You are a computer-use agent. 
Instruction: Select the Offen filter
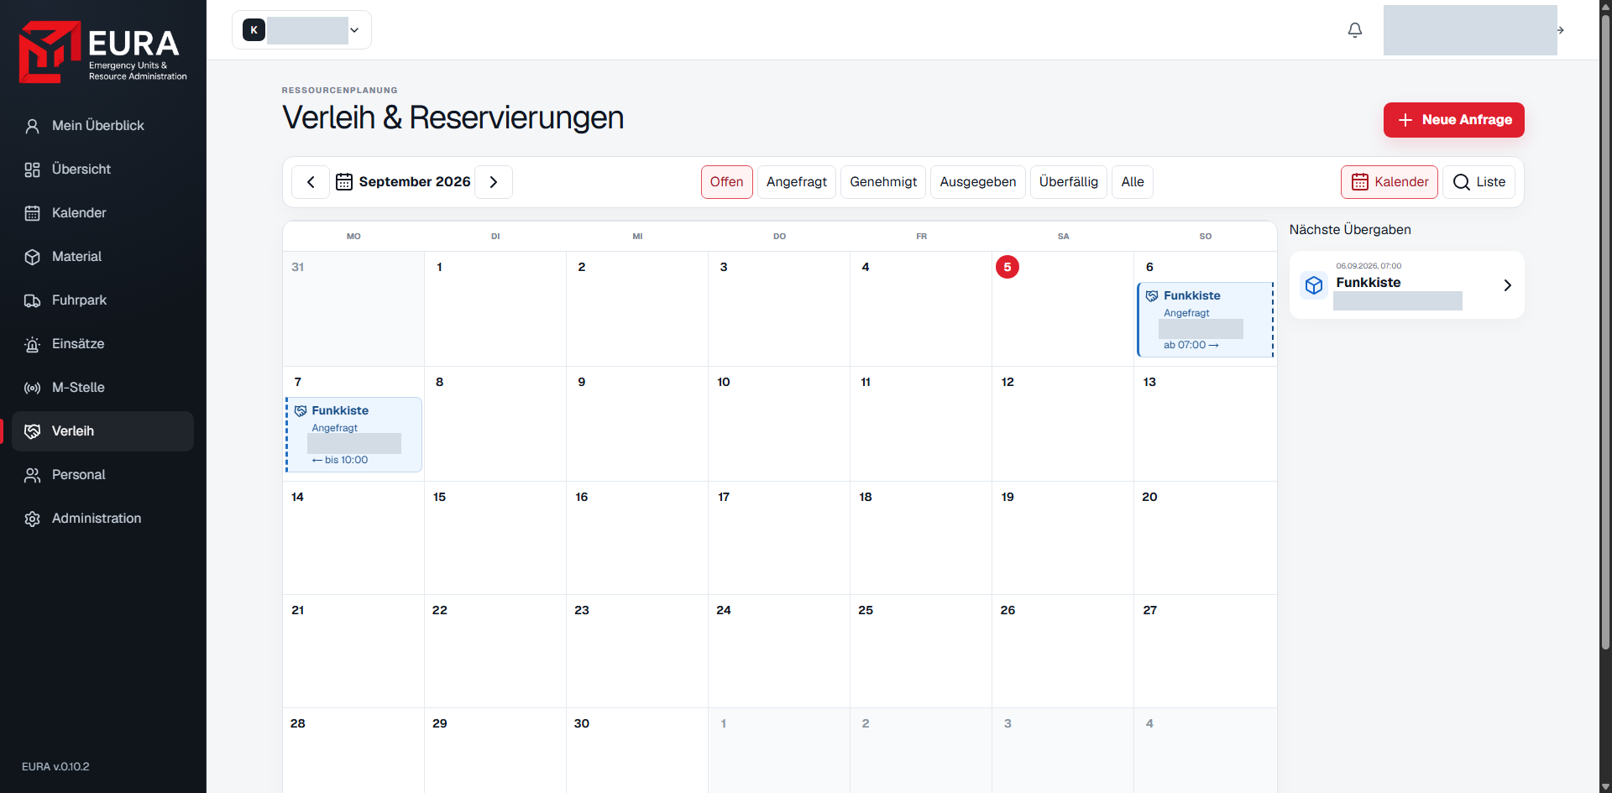tap(726, 182)
